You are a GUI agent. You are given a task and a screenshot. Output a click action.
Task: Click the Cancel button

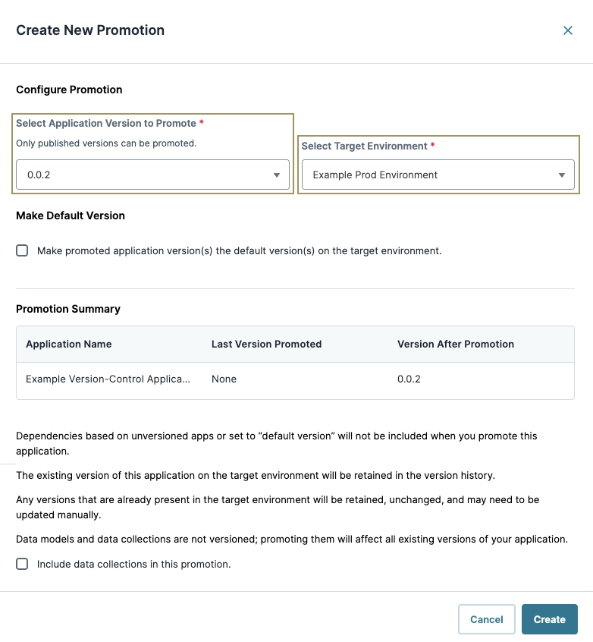(486, 619)
